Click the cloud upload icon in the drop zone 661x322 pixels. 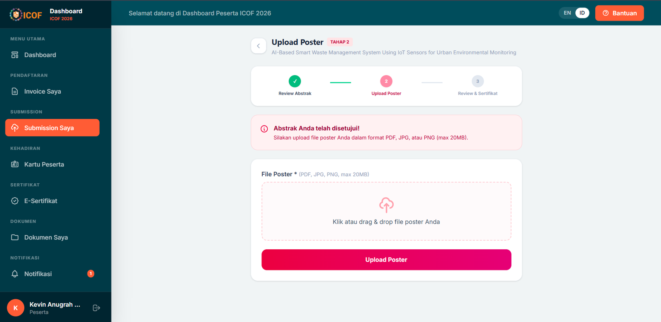pyautogui.click(x=386, y=205)
